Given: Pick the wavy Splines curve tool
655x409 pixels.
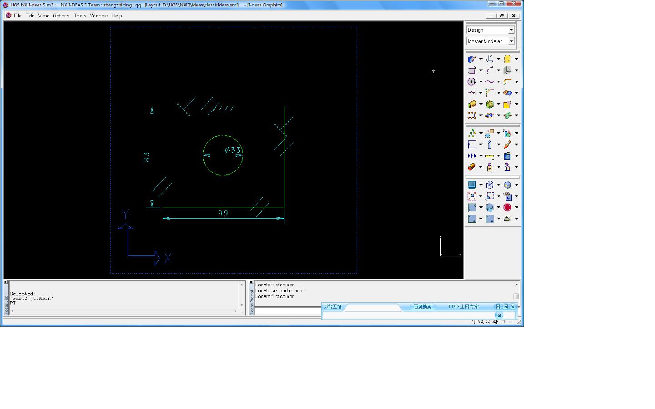Looking at the screenshot, I should pos(489,82).
